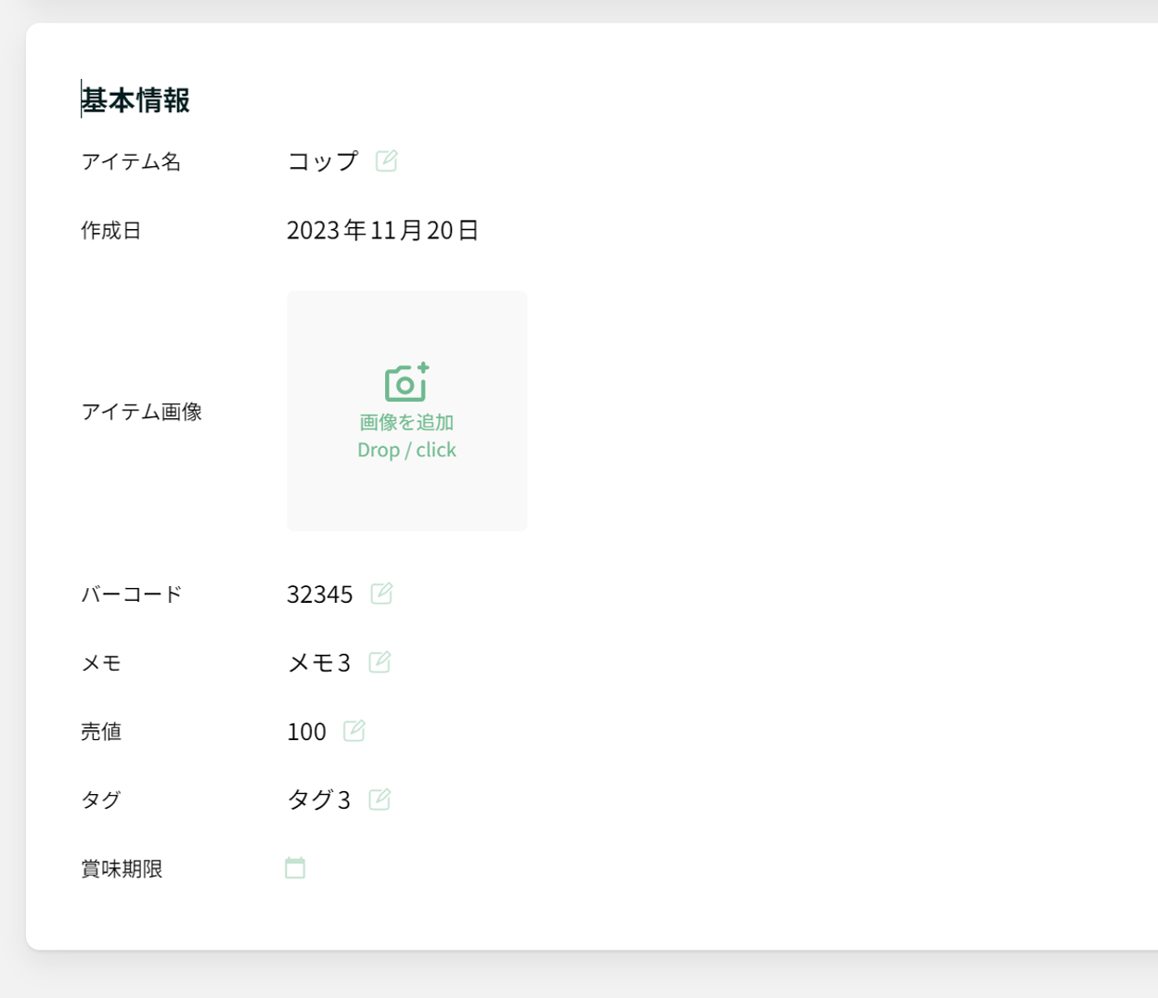Screen dimensions: 1158x998
Task: Click the edit icon next to コップ
Action: [x=387, y=160]
